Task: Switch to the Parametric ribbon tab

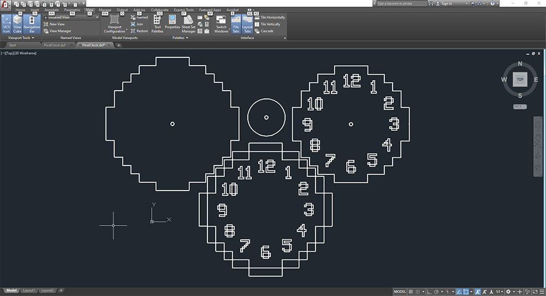Action: tap(72, 10)
